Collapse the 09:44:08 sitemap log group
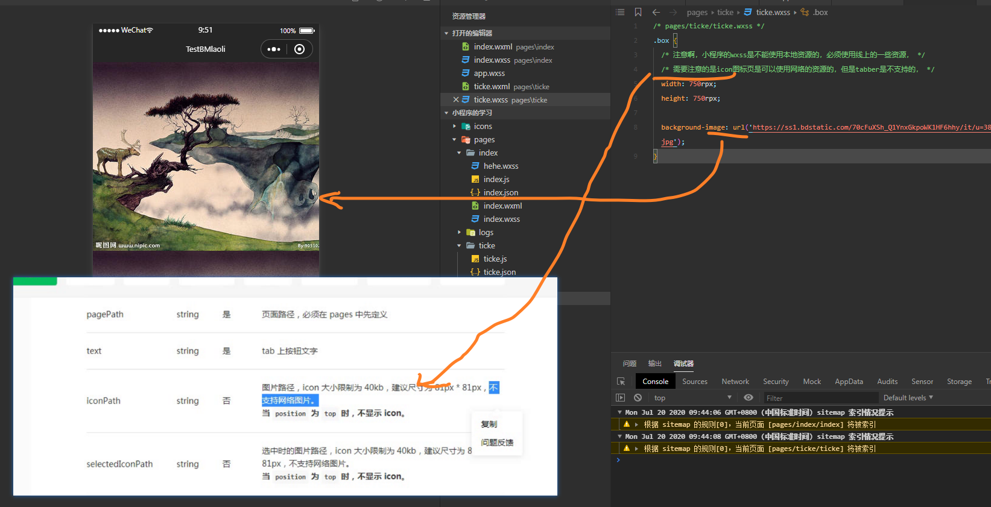 [619, 436]
